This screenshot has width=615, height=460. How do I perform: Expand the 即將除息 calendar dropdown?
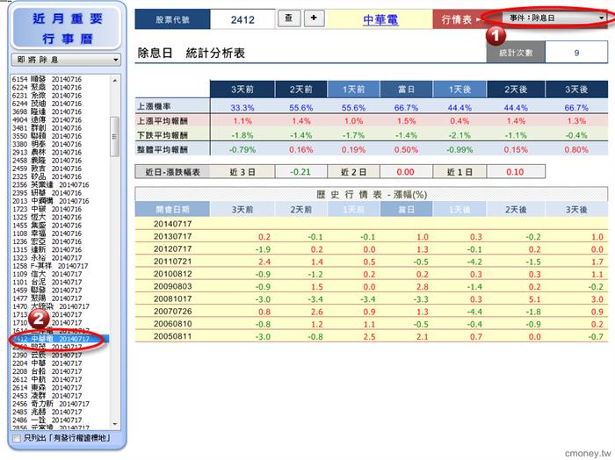click(66, 60)
